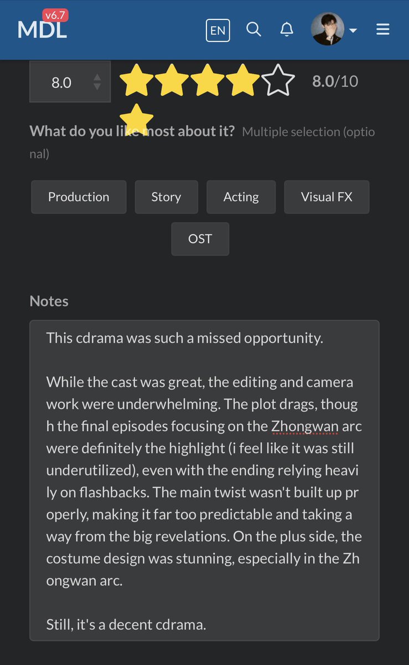Viewport: 409px width, 665px height.
Task: Click inside the Notes text area
Action: coord(204,480)
